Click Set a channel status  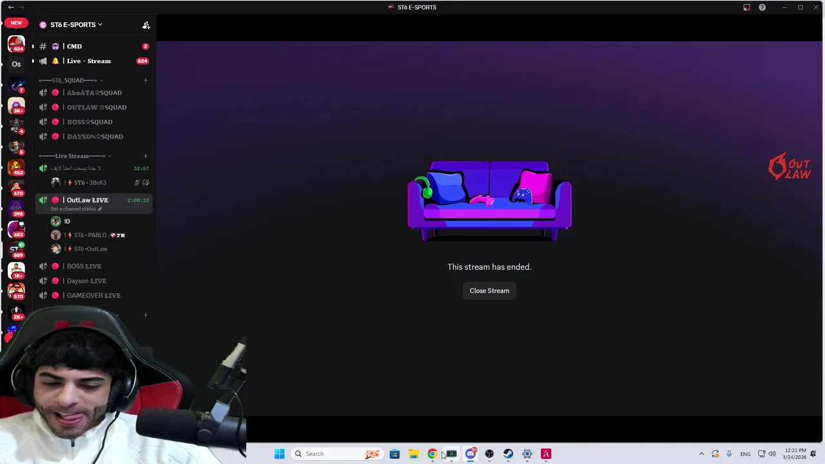(x=76, y=209)
